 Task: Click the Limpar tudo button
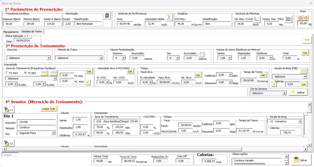click(x=49, y=109)
